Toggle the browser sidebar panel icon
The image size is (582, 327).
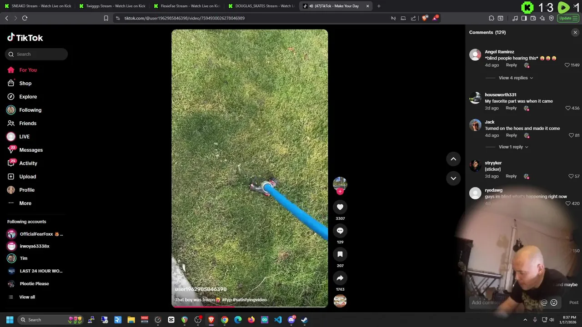pos(524,18)
